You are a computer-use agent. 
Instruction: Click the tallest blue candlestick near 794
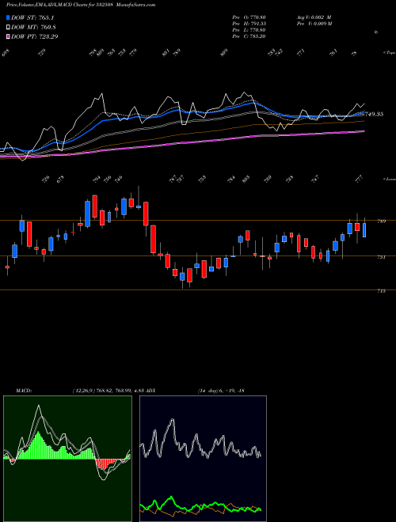point(88,214)
